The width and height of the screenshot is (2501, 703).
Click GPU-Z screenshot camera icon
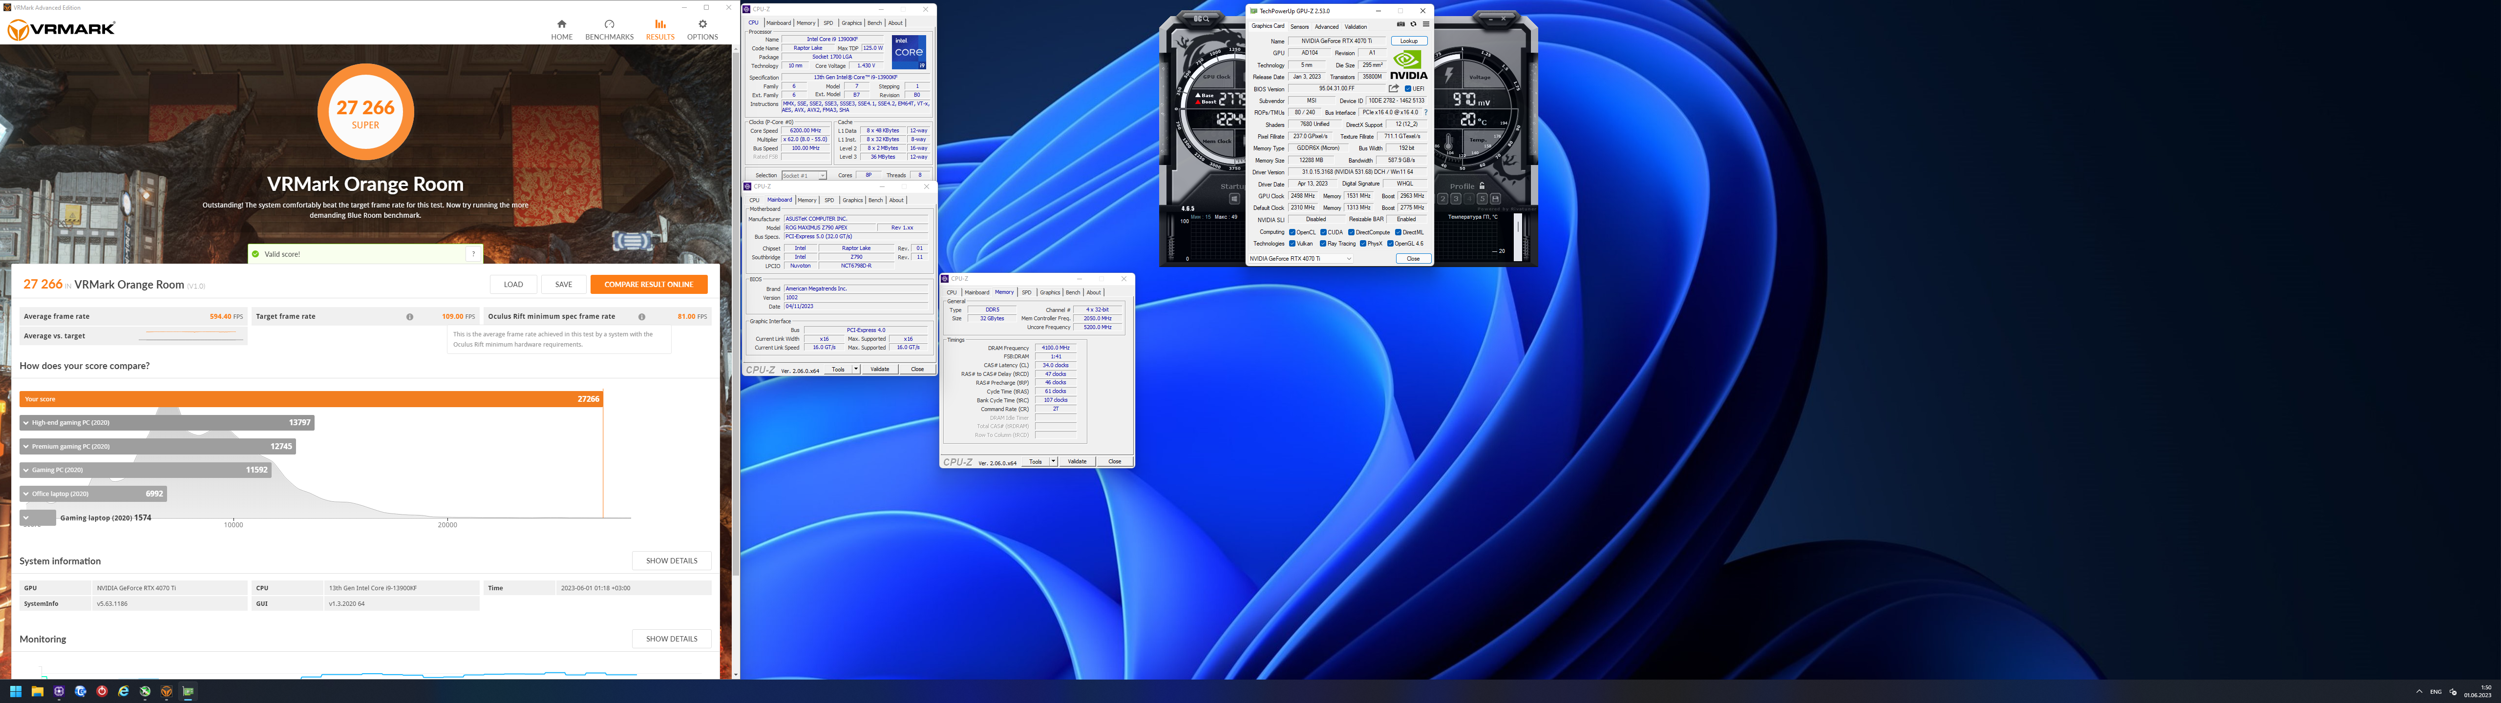point(1401,24)
